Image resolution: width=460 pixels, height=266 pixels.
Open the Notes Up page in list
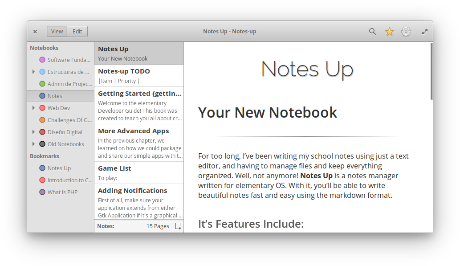[x=139, y=53]
